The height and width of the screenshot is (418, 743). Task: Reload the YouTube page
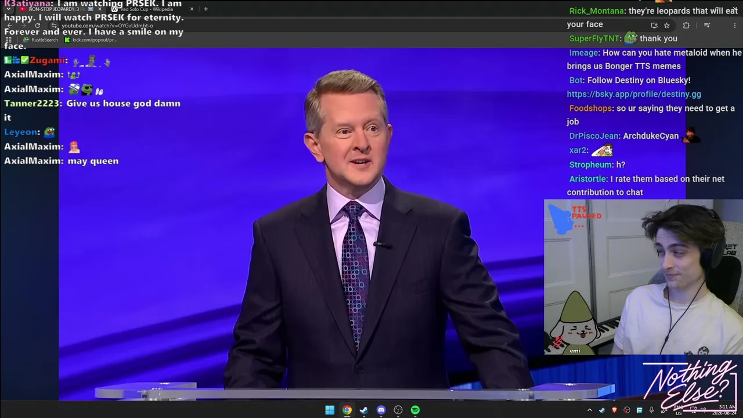click(37, 26)
